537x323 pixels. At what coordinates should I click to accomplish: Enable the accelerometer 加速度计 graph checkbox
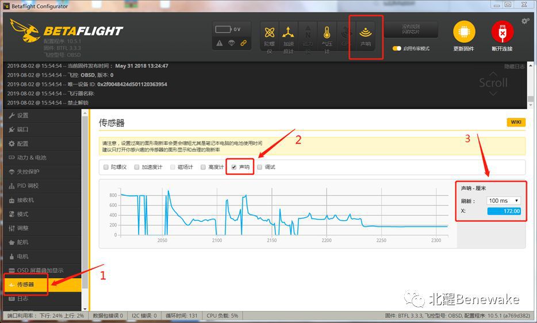tap(137, 167)
